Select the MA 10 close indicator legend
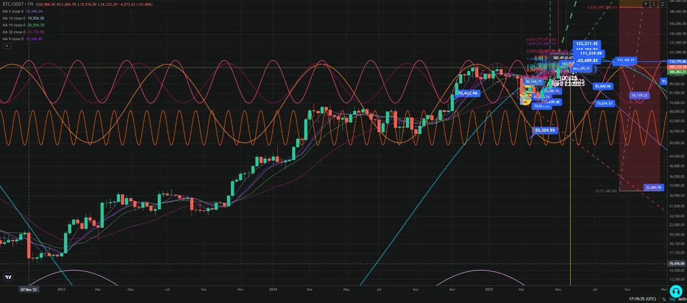Image resolution: width=687 pixels, height=303 pixels. (24, 18)
